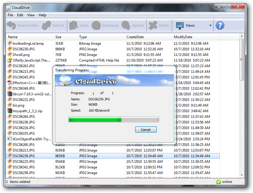The image size is (253, 193).
Task: Sort files by Type column header
Action: point(101,37)
